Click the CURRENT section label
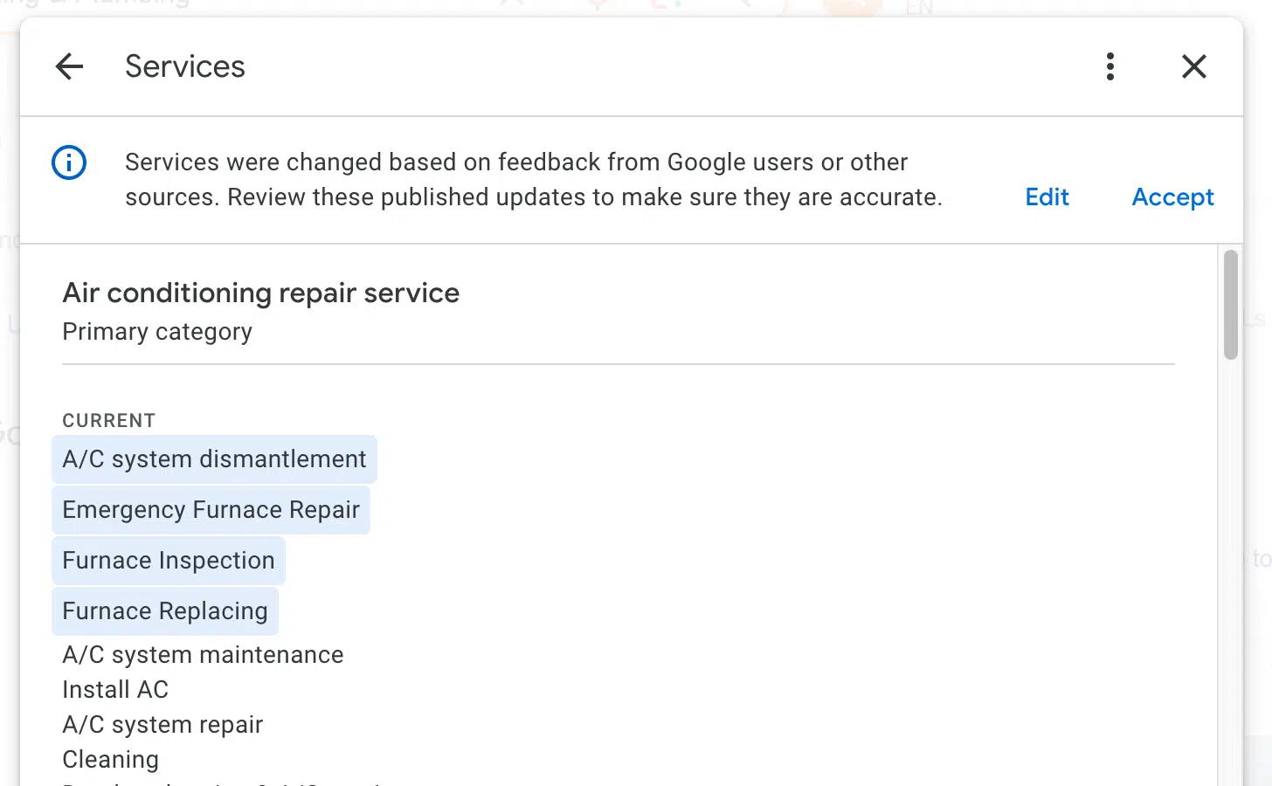The width and height of the screenshot is (1272, 786). pos(109,421)
